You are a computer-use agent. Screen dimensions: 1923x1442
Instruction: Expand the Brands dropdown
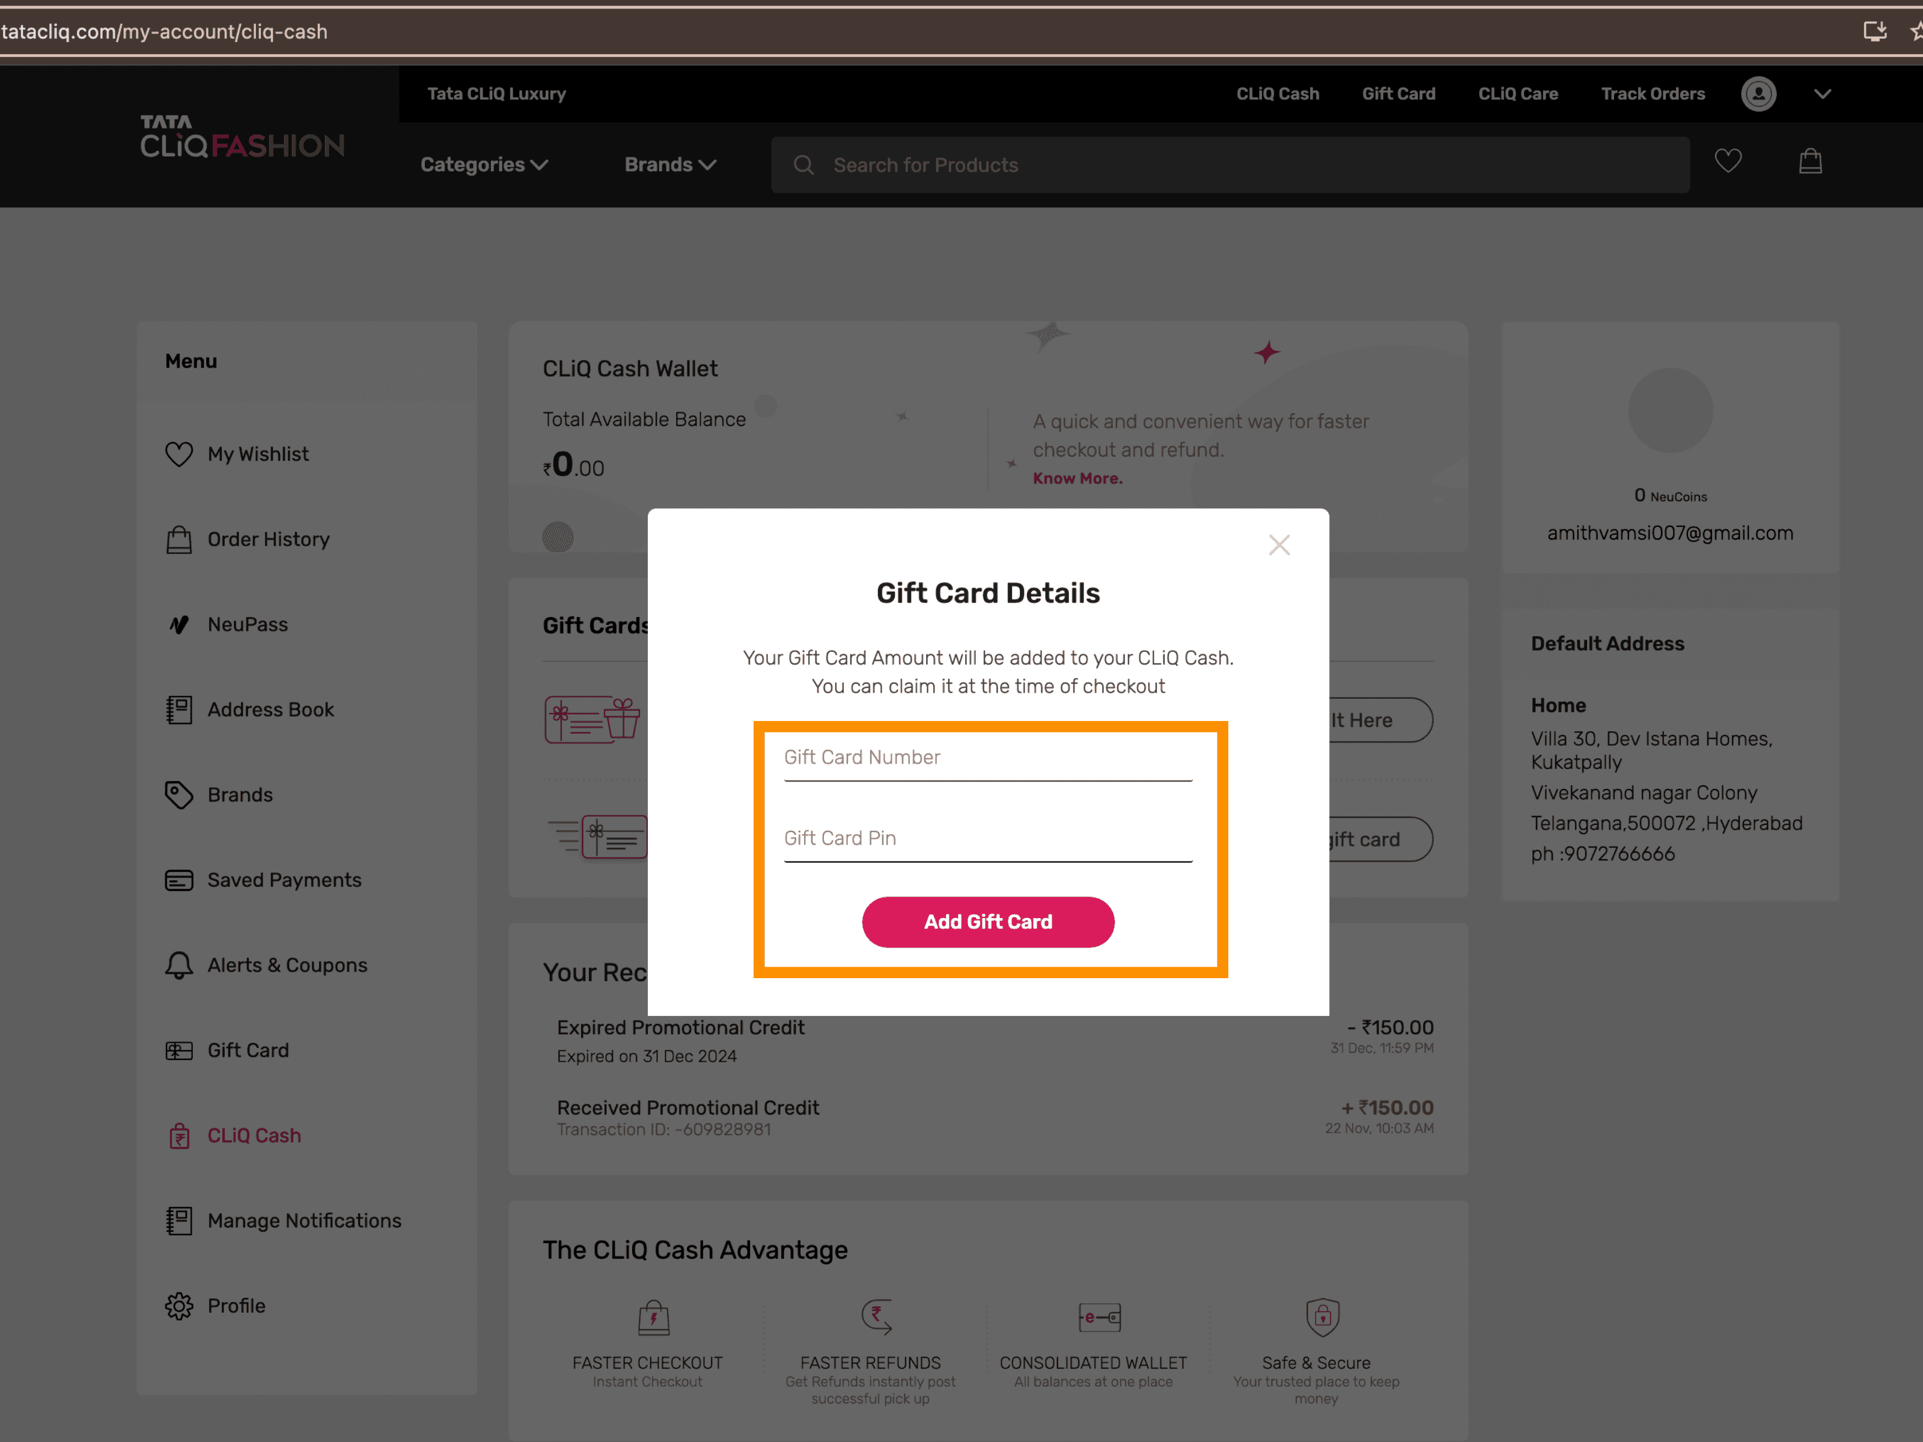[x=670, y=164]
